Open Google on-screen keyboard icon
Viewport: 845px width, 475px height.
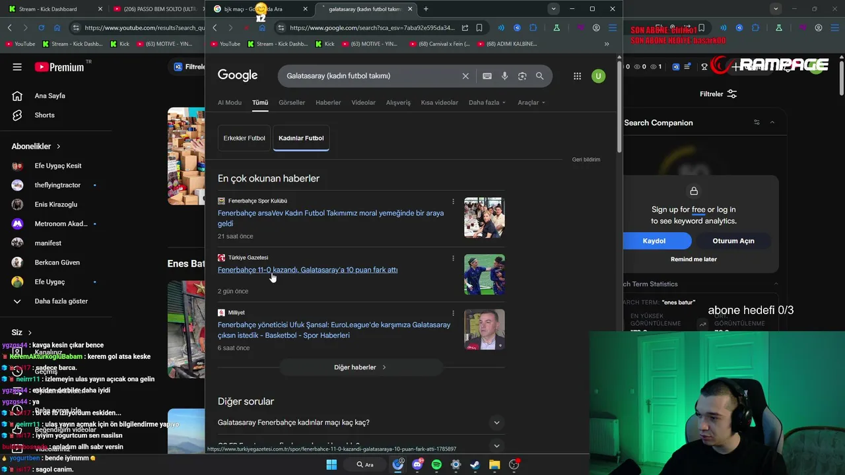tap(487, 76)
